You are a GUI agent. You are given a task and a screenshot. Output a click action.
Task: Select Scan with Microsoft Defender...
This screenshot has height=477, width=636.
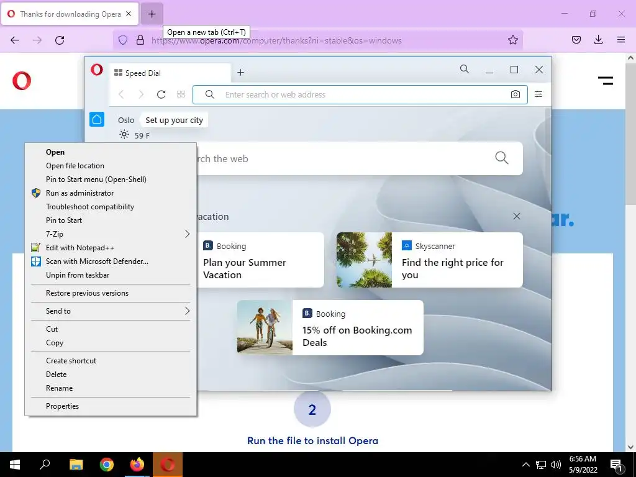pyautogui.click(x=111, y=261)
